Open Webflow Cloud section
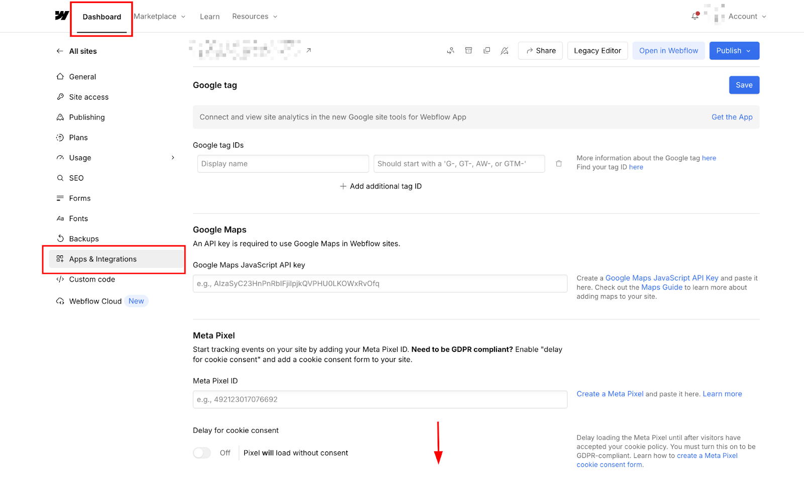Screen dimensions: 804x482 click(95, 301)
